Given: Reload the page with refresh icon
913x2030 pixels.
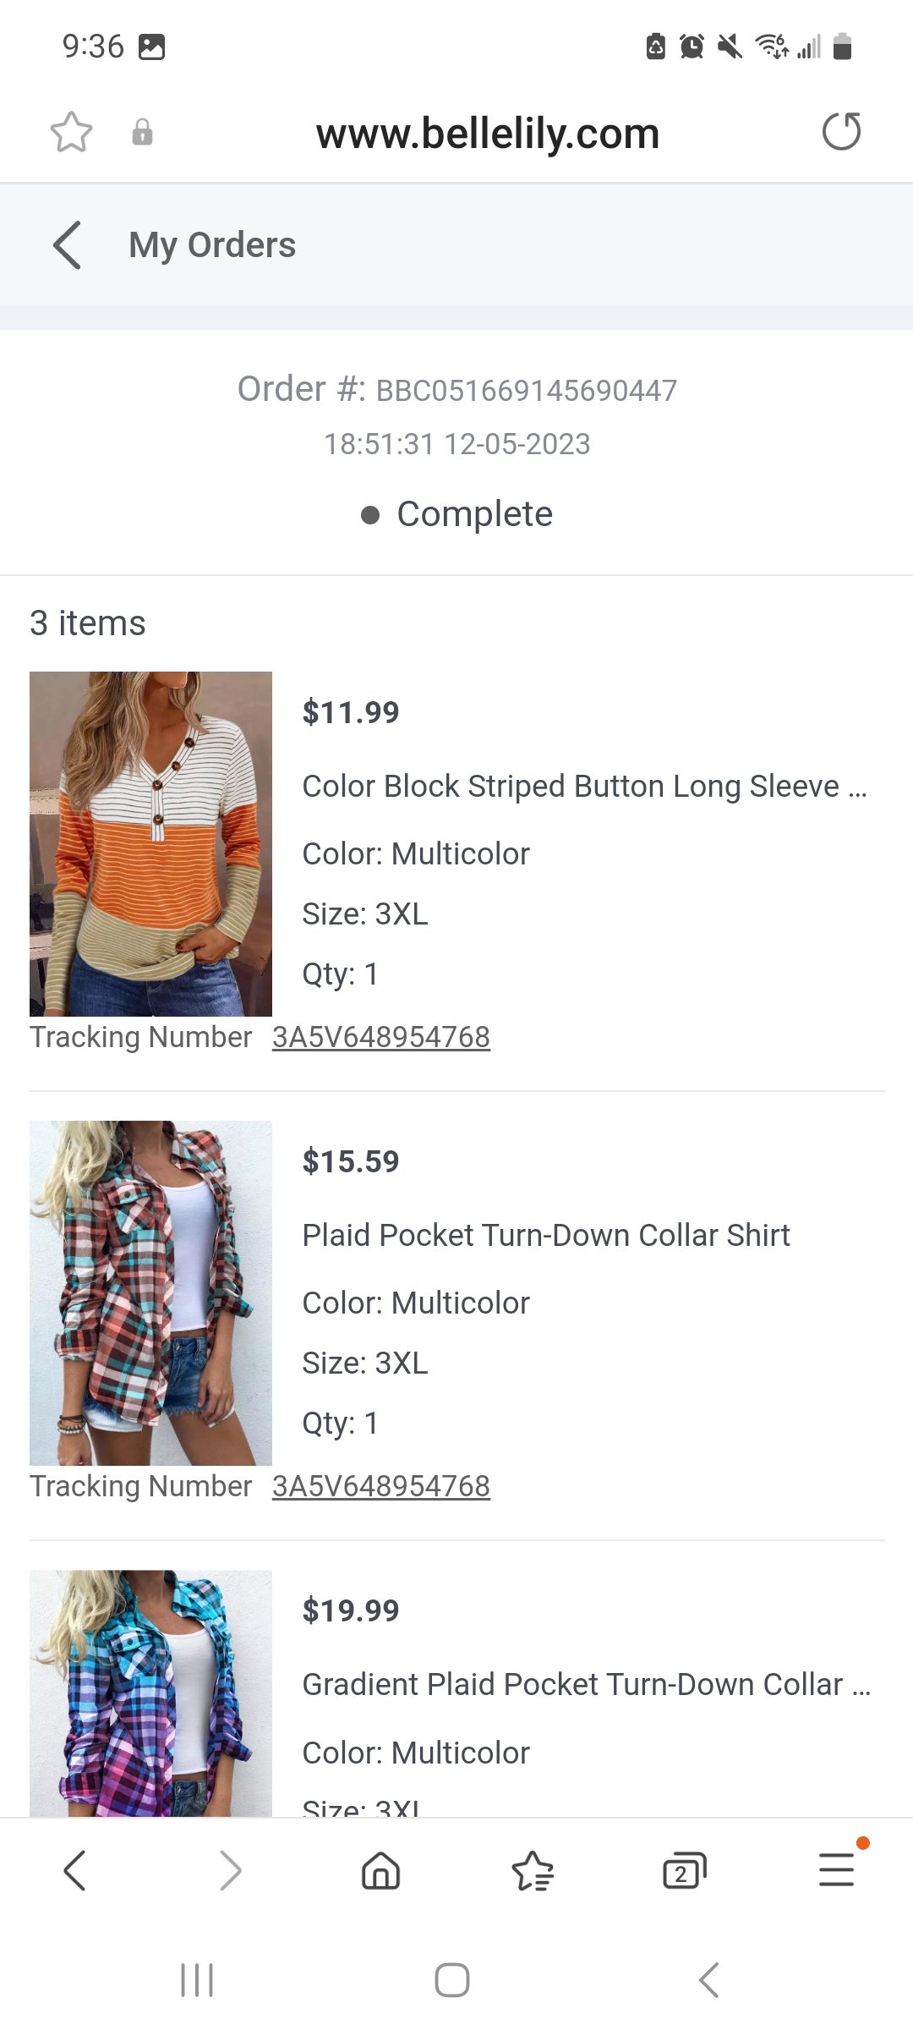Looking at the screenshot, I should (x=841, y=132).
